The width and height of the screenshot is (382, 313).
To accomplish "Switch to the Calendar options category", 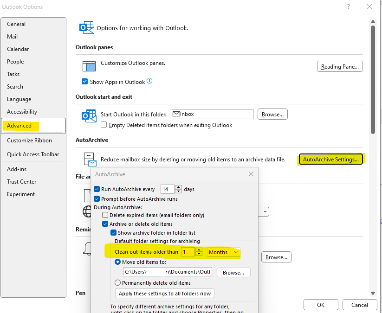I will (x=33, y=49).
